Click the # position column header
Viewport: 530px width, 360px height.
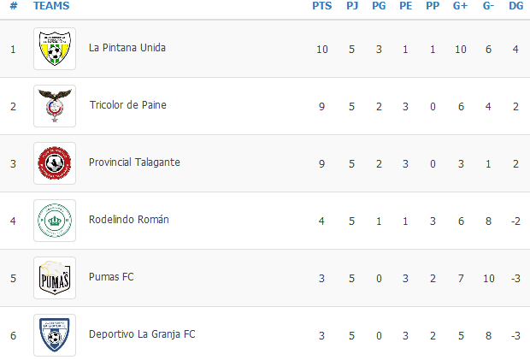coord(14,6)
